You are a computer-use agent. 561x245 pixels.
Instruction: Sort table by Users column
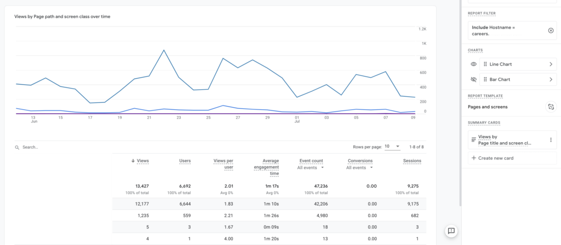click(x=185, y=161)
